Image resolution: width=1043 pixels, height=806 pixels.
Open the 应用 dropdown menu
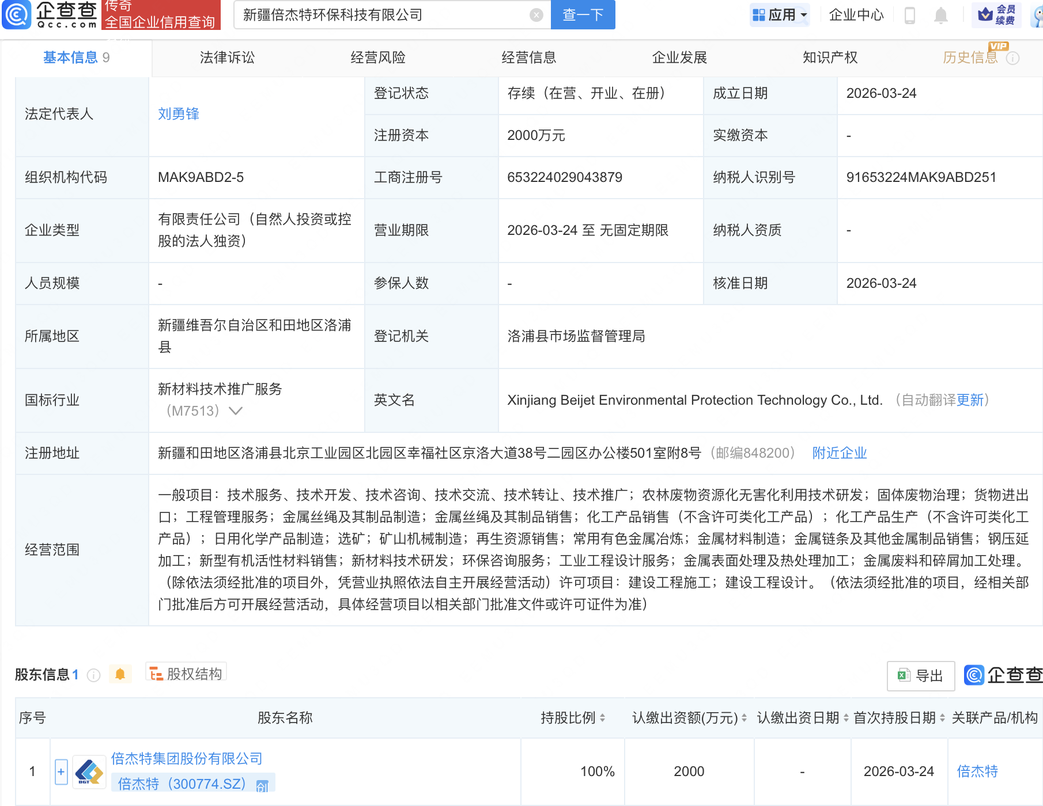(781, 16)
